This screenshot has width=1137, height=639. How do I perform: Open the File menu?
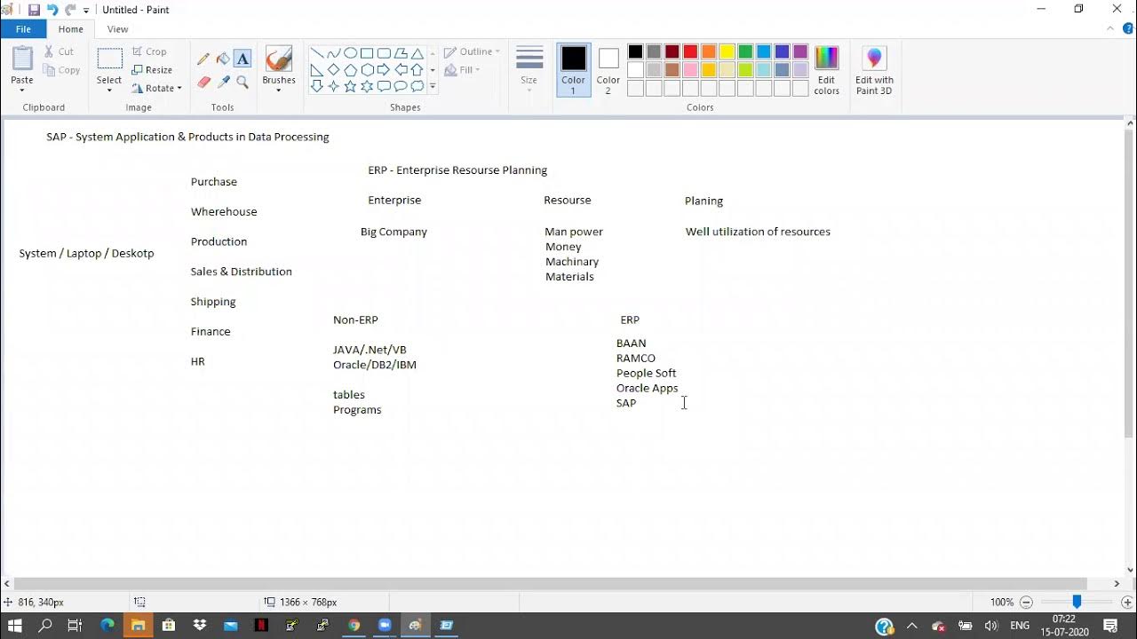point(23,29)
